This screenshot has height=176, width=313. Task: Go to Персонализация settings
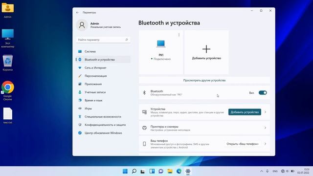[x=103, y=76]
